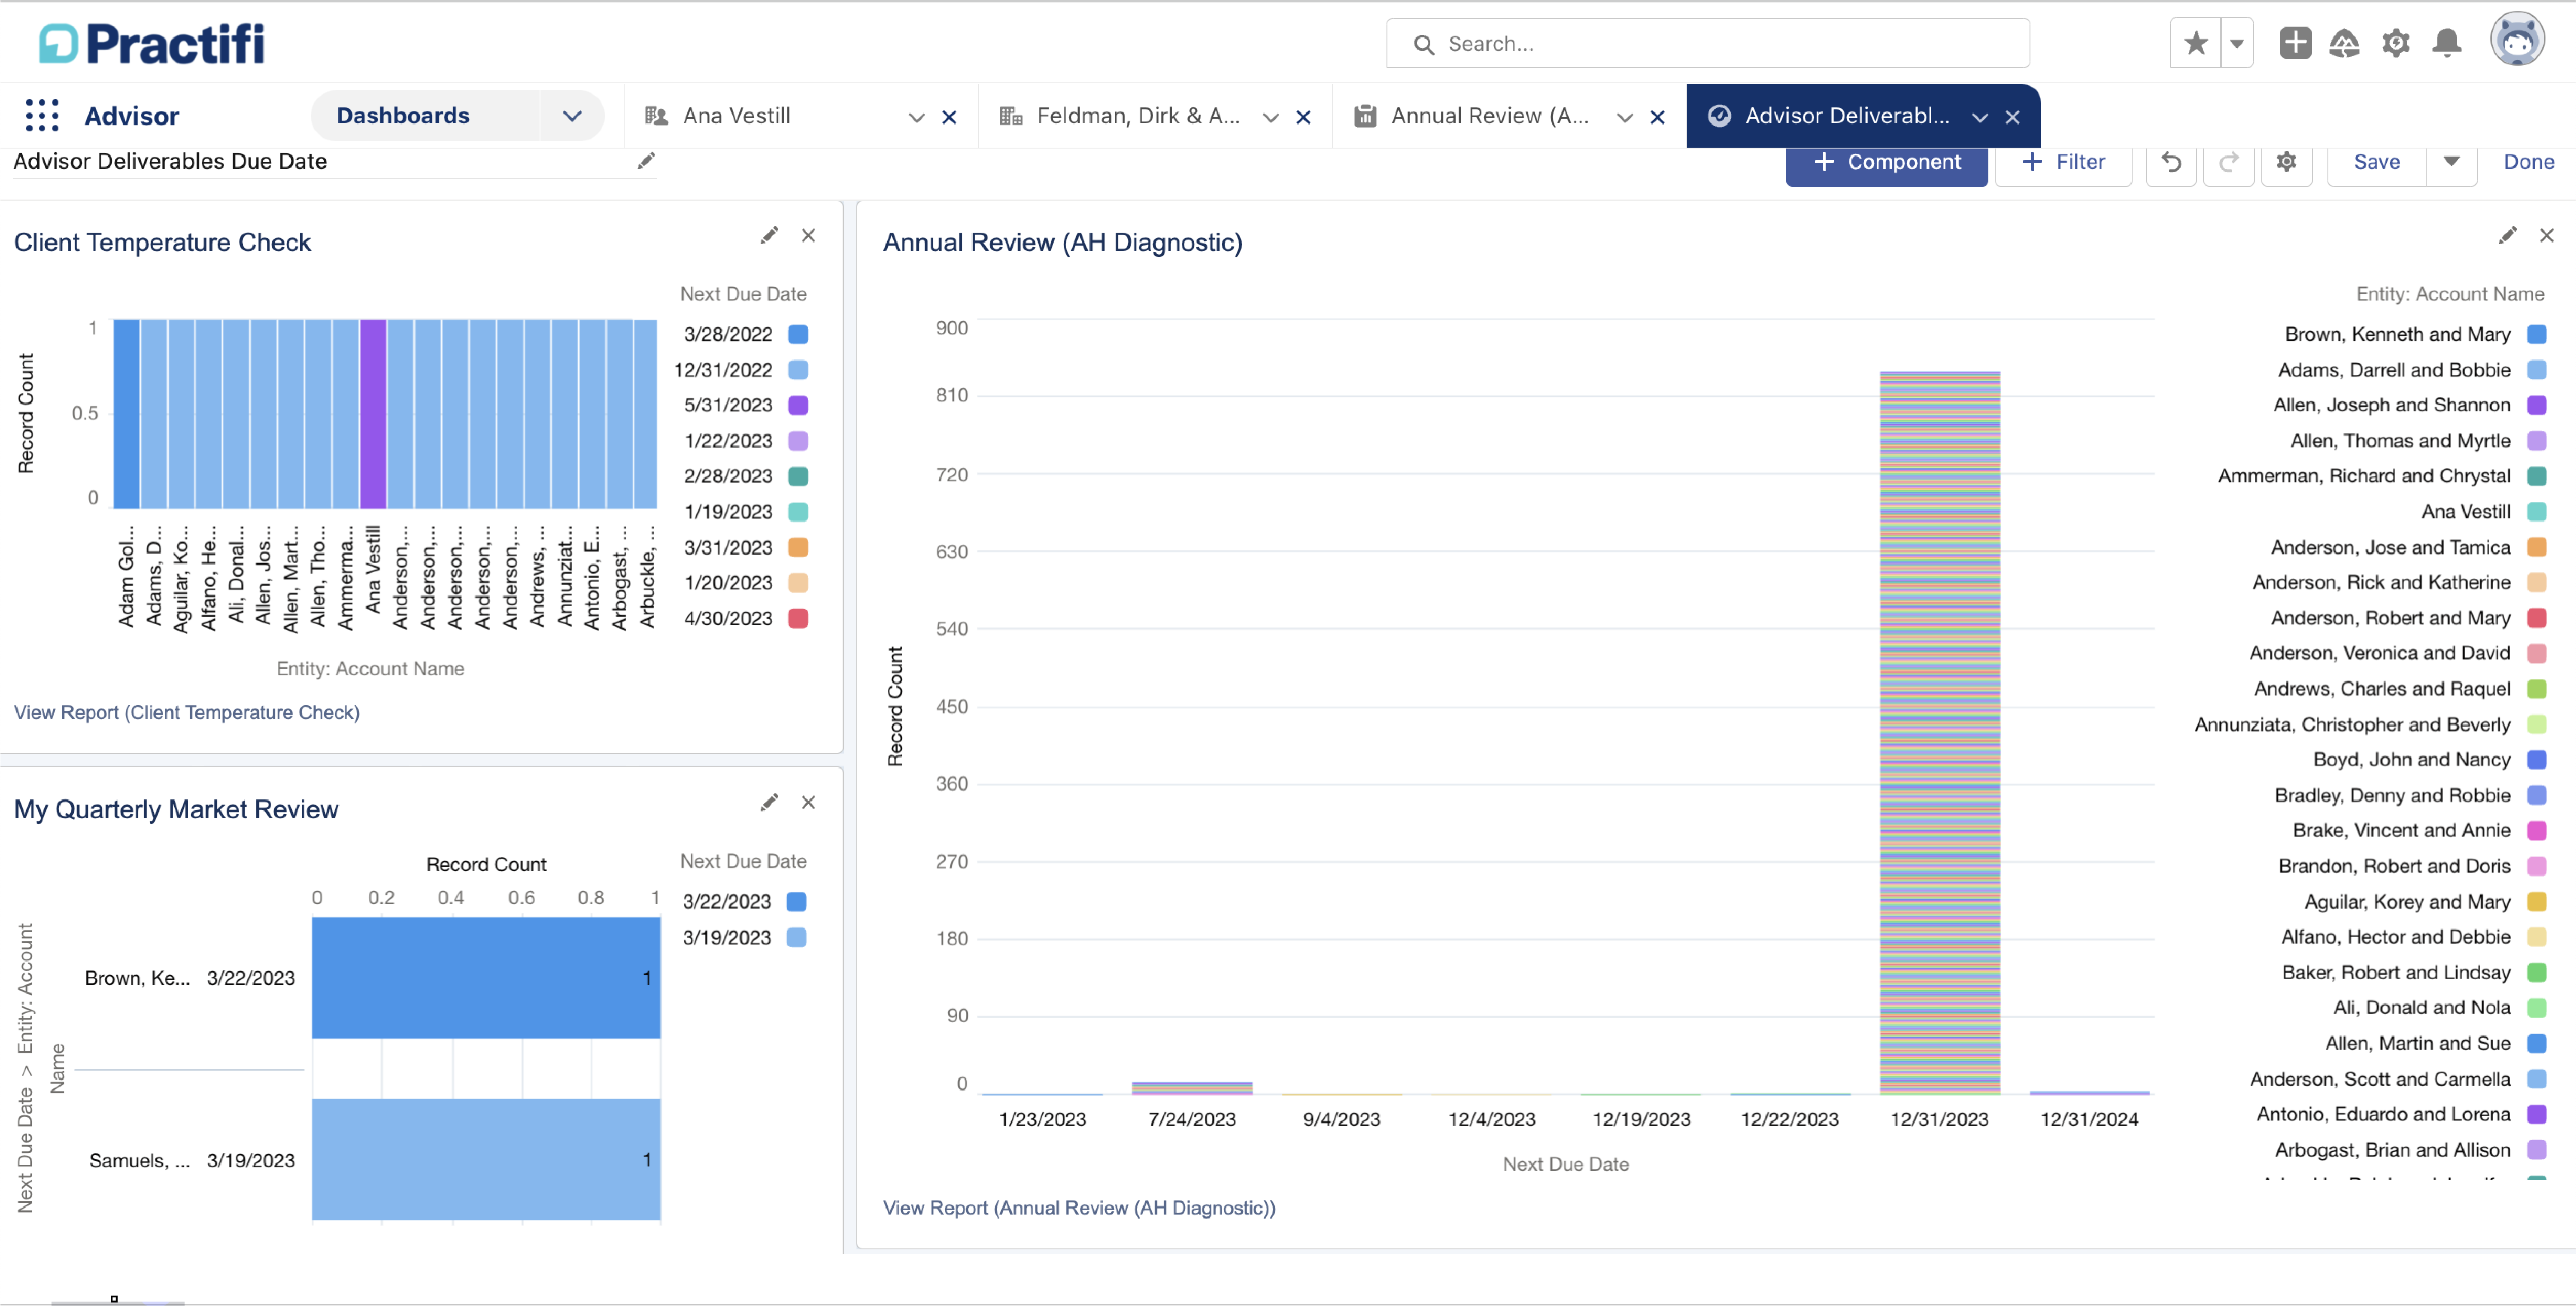Edit the Client Temperature Check component
Image resolution: width=2576 pixels, height=1306 pixels.
coord(769,236)
